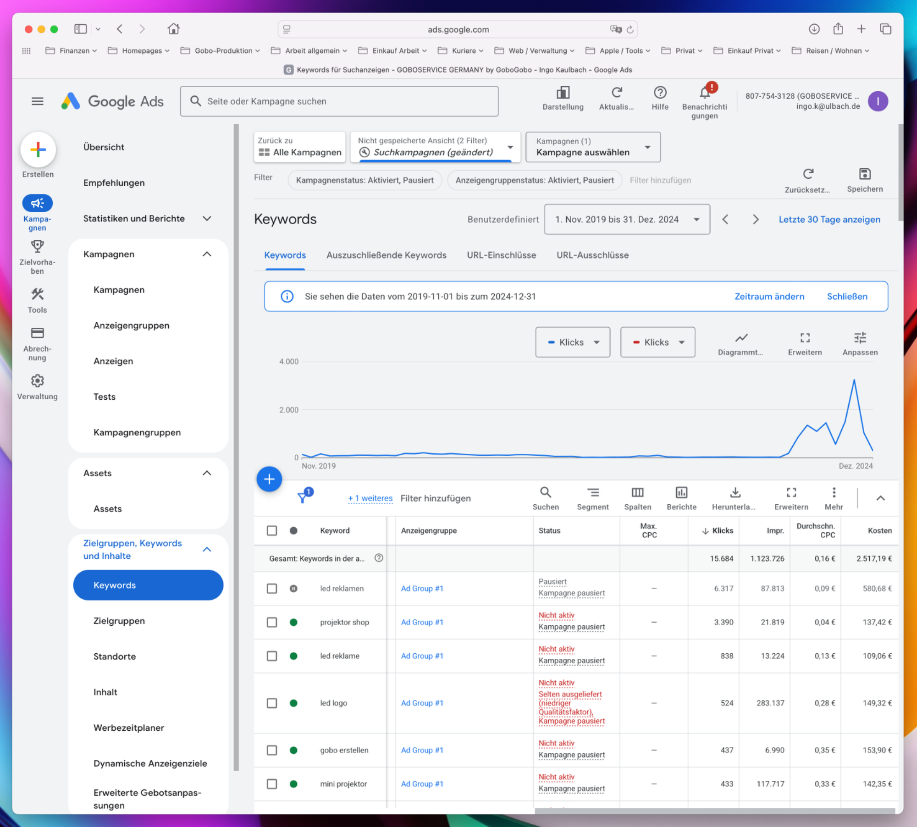Screen dimensions: 917x827
Task: Check the 'led reklamen' row checkbox
Action: pyautogui.click(x=272, y=588)
